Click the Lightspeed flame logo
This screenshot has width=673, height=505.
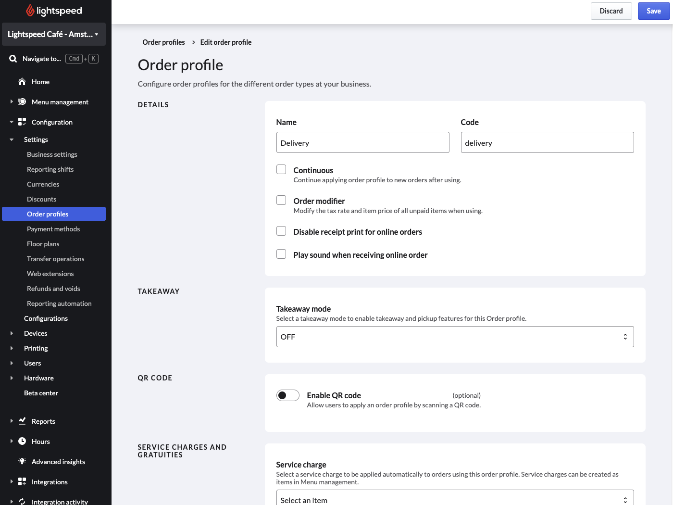(30, 11)
